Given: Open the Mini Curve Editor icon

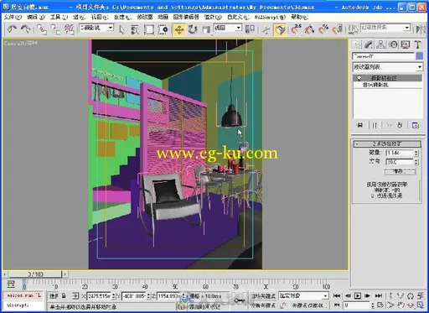Looking at the screenshot, I should [x=11, y=284].
